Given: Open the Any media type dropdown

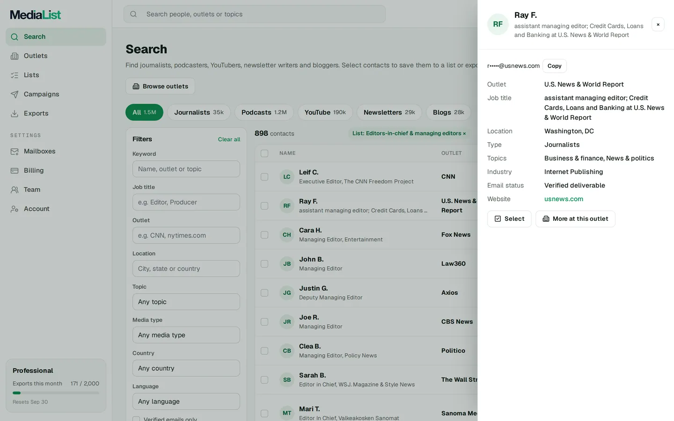Looking at the screenshot, I should pyautogui.click(x=186, y=335).
